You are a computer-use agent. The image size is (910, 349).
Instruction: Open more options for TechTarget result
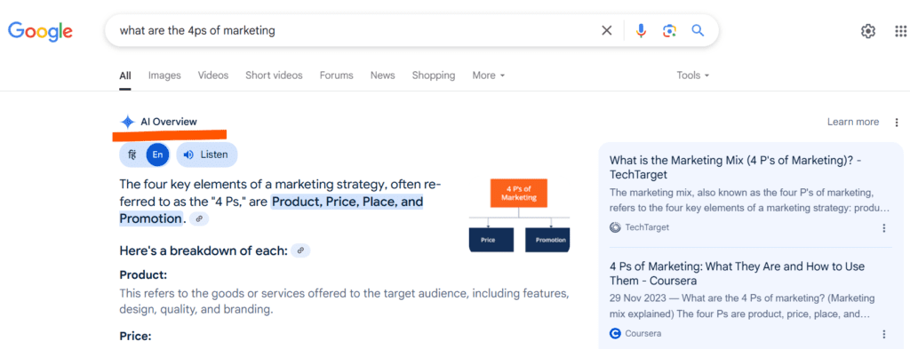point(884,228)
